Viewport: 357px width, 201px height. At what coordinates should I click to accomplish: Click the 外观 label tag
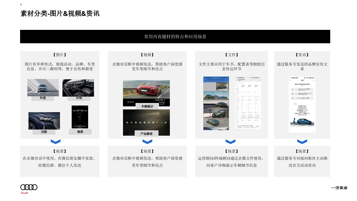43,98
